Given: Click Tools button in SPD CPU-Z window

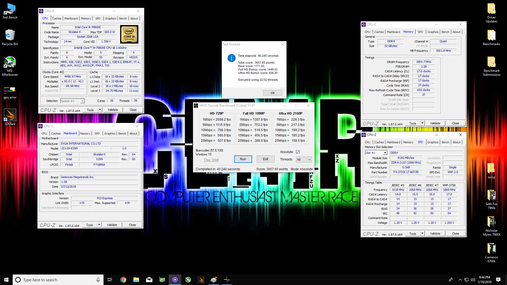Looking at the screenshot, I should (x=412, y=234).
